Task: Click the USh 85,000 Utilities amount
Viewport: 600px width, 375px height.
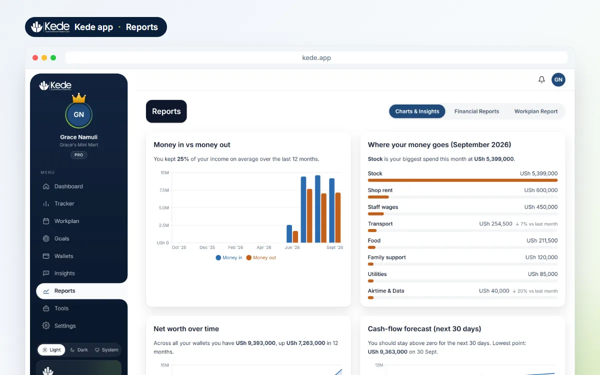Action: [x=542, y=274]
